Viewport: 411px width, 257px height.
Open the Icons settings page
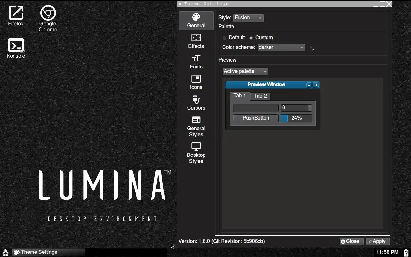click(x=196, y=82)
